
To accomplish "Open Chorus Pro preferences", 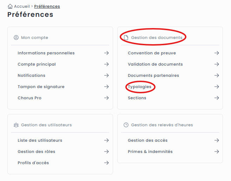I will tap(29, 98).
